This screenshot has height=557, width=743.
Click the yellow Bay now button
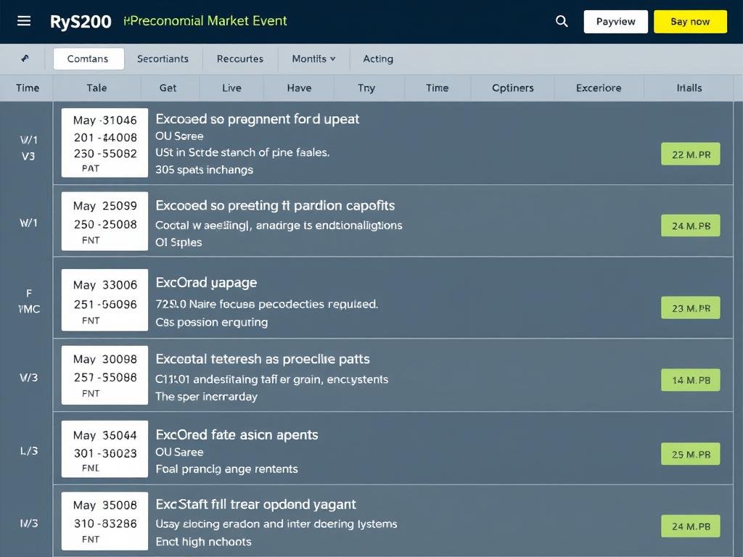coord(690,21)
